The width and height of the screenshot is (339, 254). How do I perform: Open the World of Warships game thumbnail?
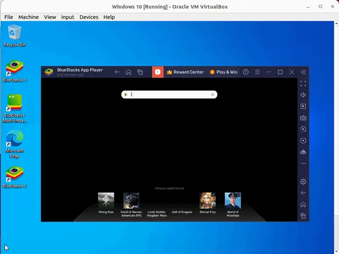click(x=233, y=200)
